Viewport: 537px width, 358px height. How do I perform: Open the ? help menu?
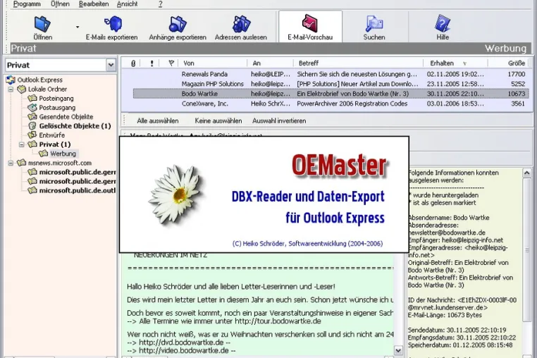point(160,4)
